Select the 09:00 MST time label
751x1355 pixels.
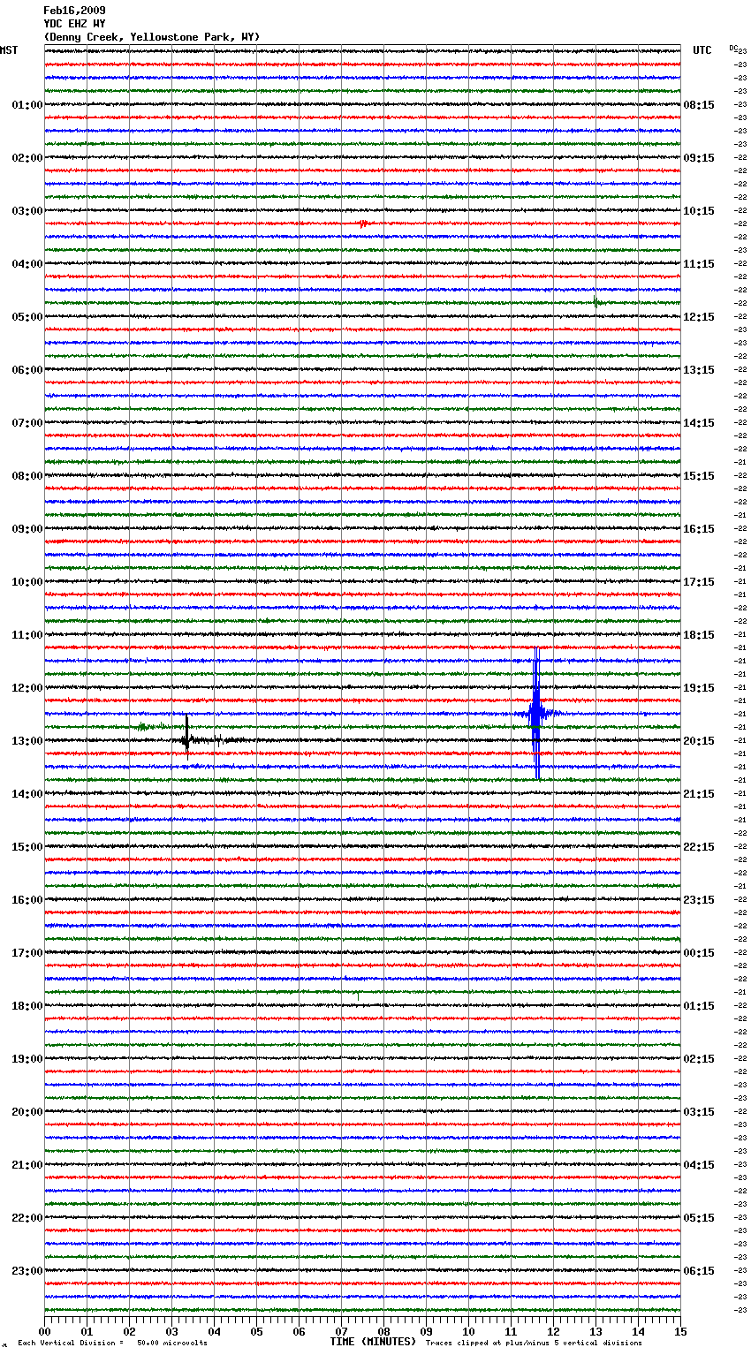pos(27,529)
